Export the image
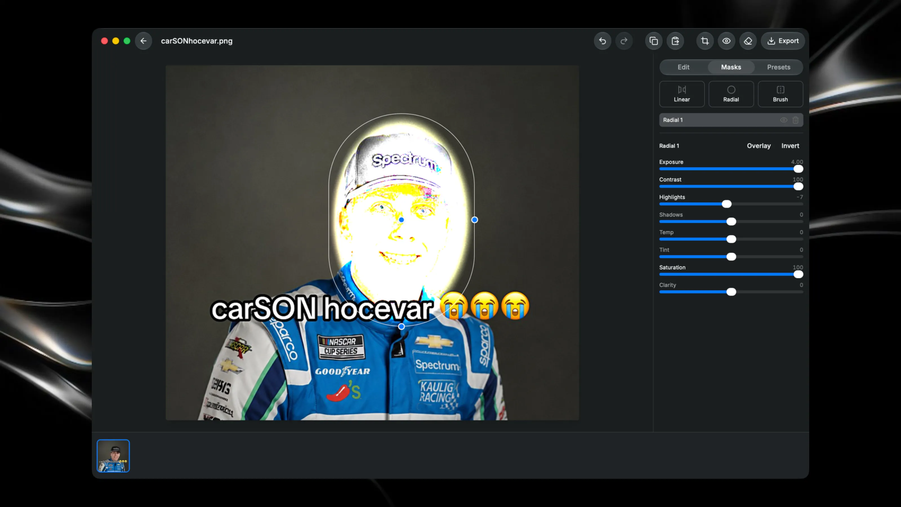901x507 pixels. click(783, 41)
